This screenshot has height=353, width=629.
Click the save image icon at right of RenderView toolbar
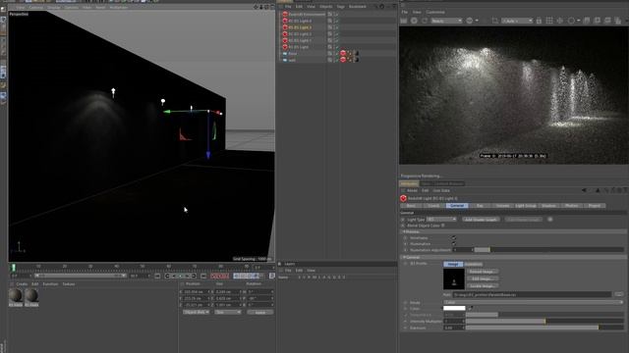618,21
